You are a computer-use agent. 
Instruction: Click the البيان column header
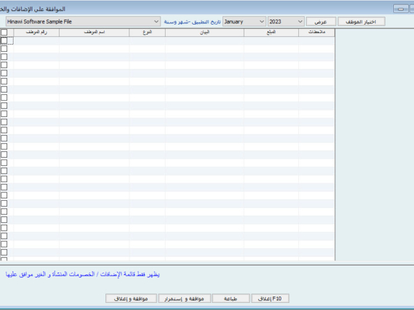pos(204,32)
